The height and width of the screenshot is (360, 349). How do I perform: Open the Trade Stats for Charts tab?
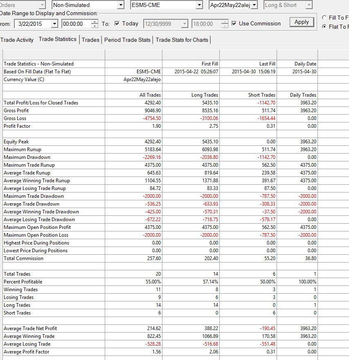(182, 40)
